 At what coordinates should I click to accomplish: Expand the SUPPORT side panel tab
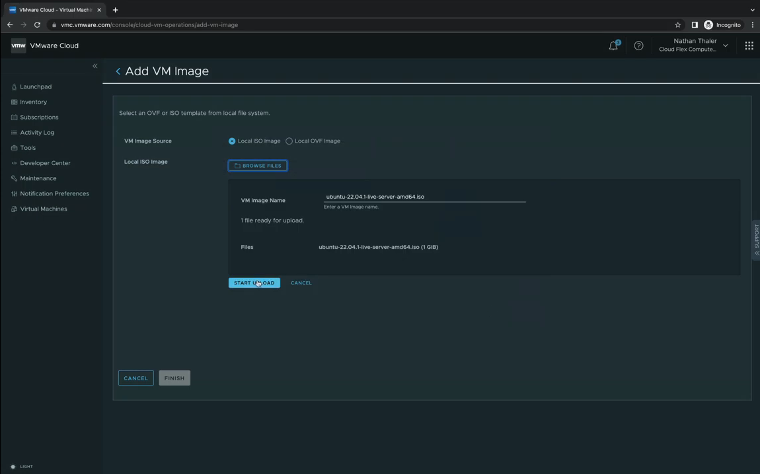tap(756, 240)
